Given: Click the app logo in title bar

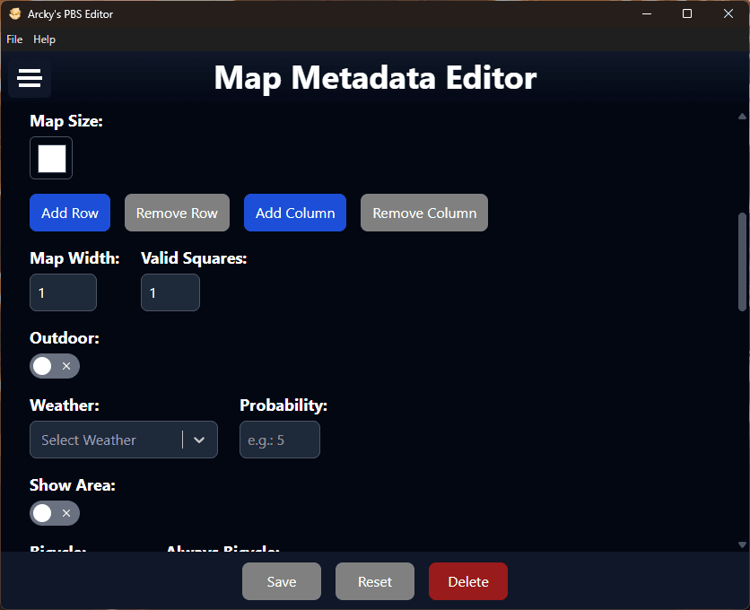Looking at the screenshot, I should point(15,14).
